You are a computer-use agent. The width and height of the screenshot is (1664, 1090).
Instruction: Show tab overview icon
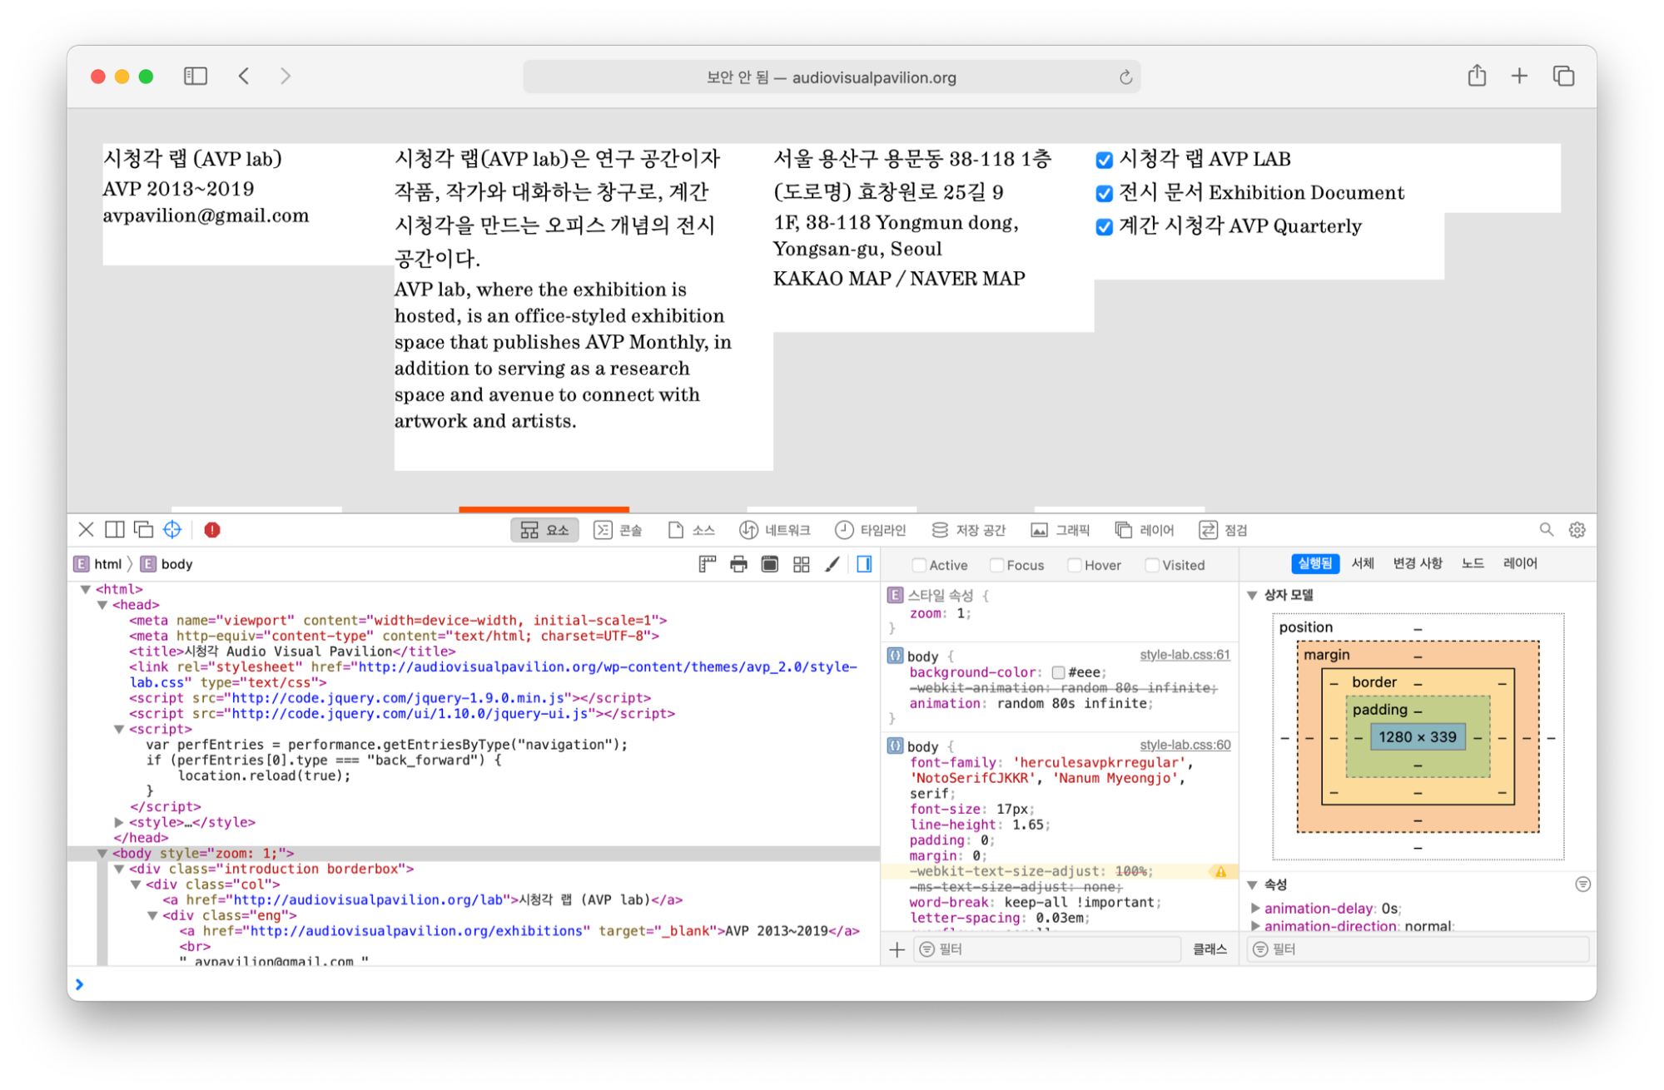[x=1563, y=77]
